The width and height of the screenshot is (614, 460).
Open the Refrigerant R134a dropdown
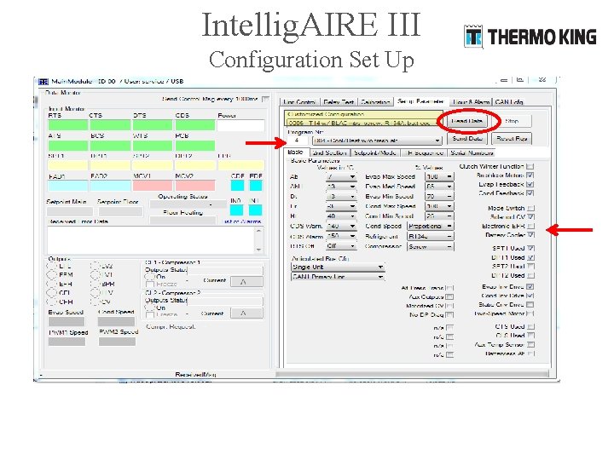[431, 236]
